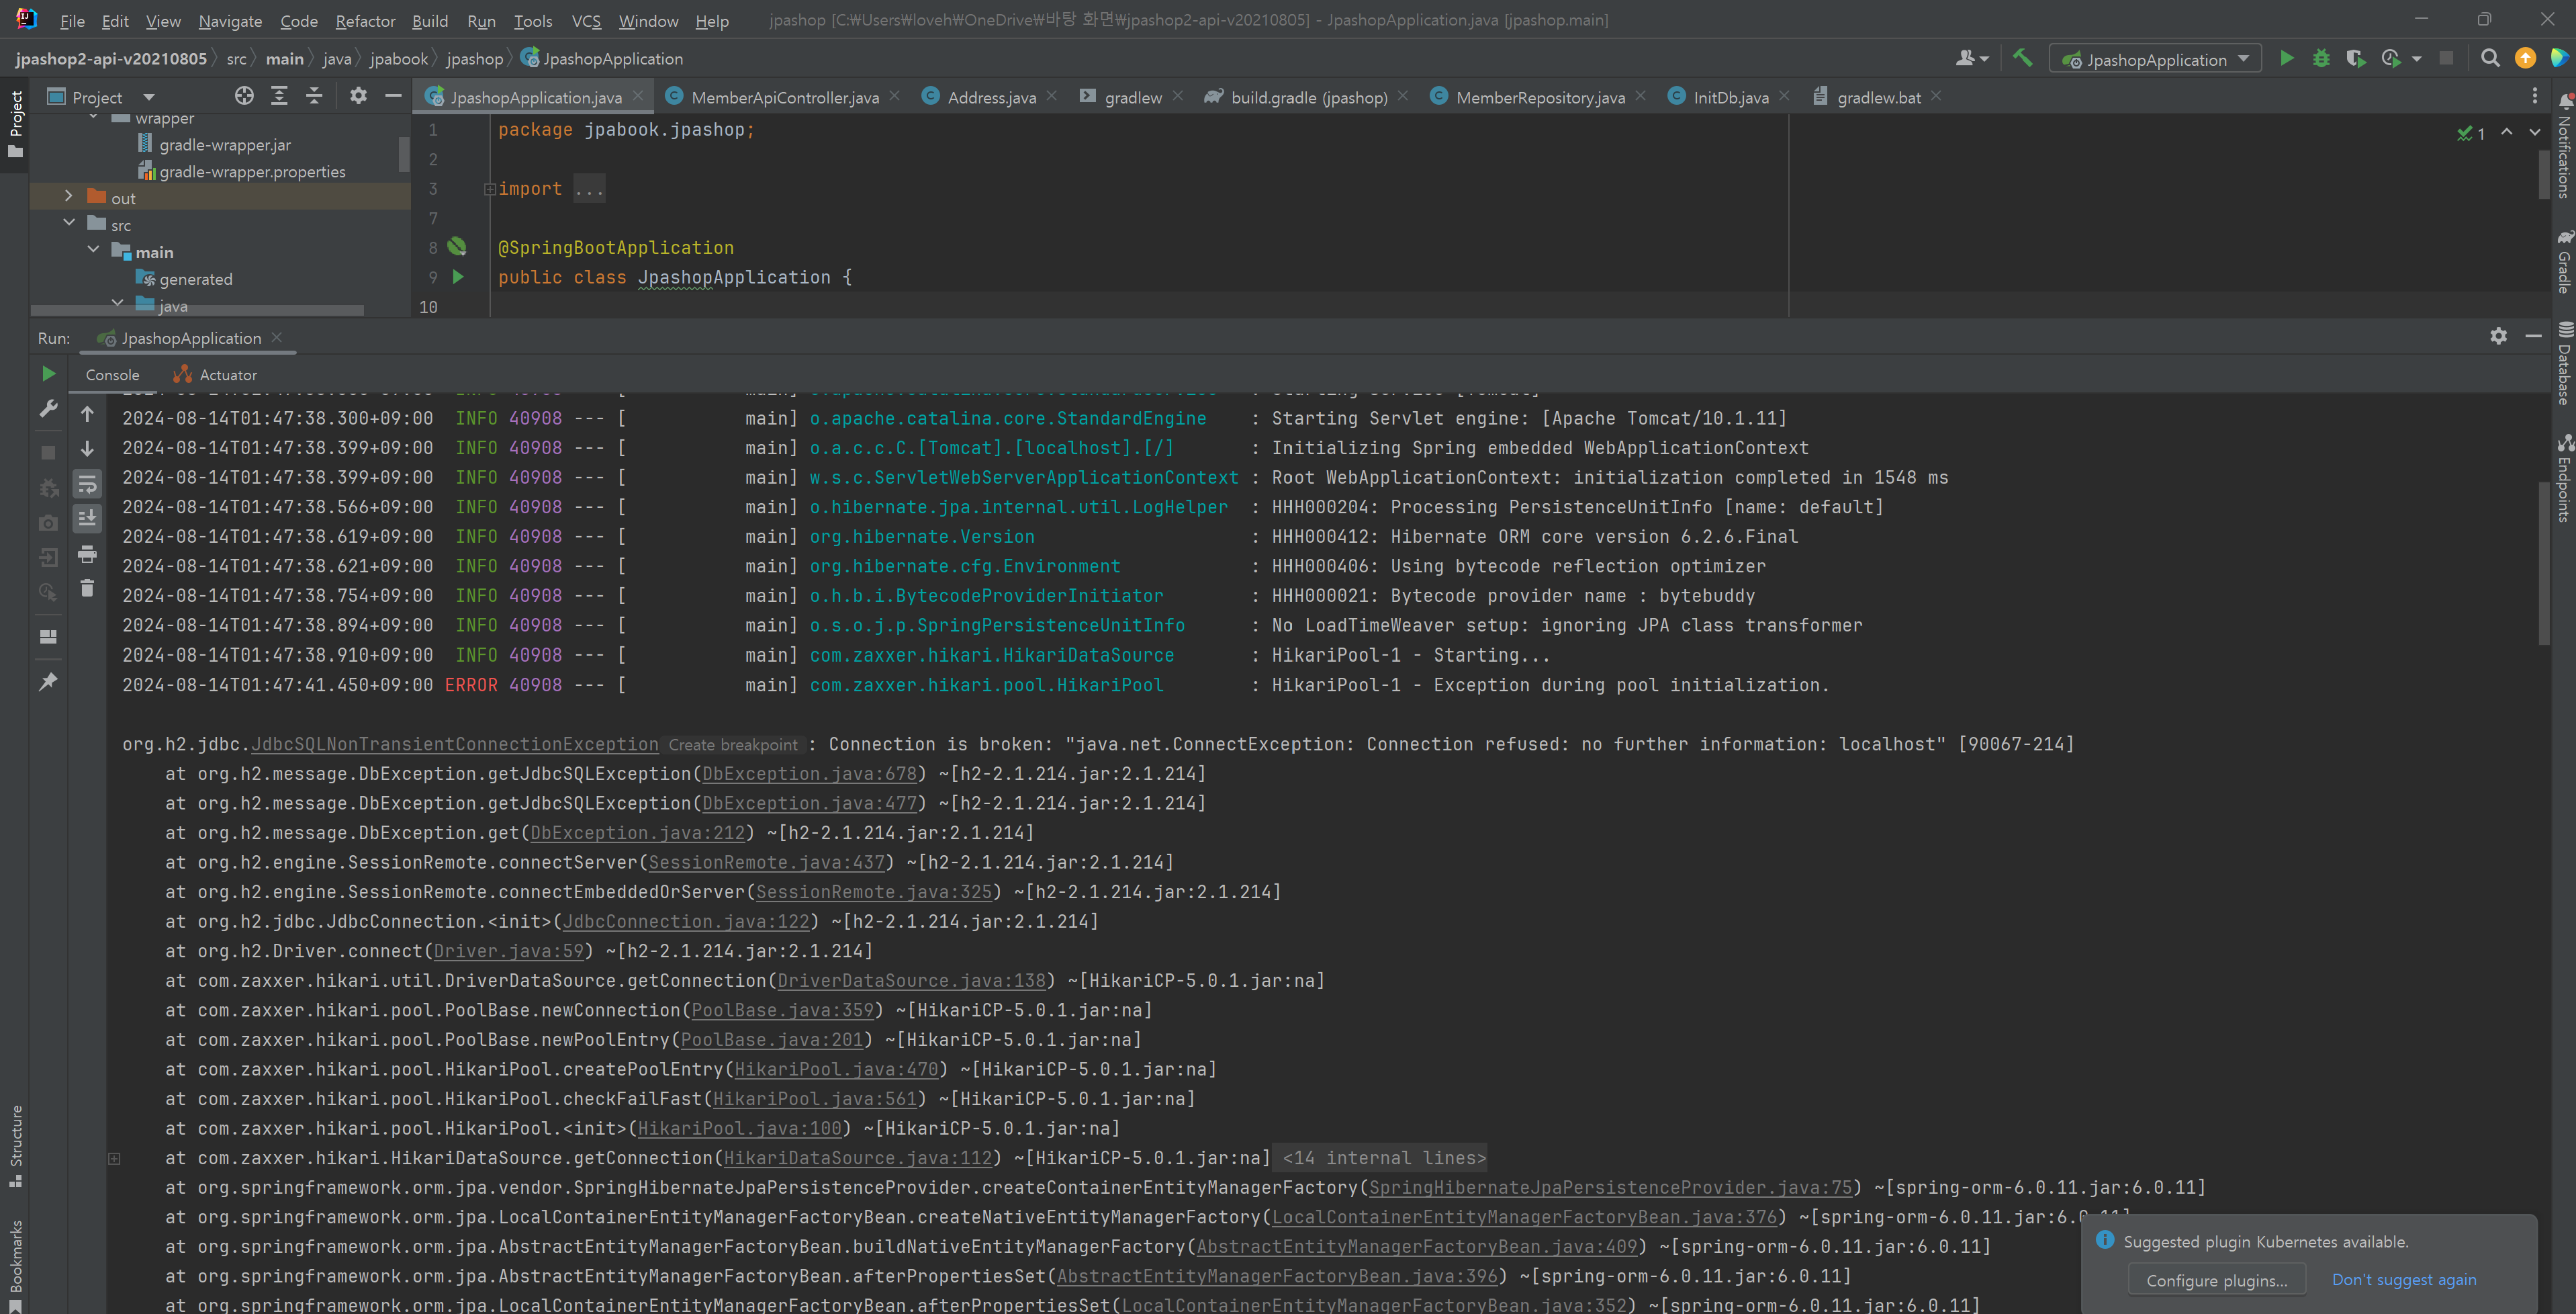Restore layout icon in Run panel sidebar

coord(48,637)
